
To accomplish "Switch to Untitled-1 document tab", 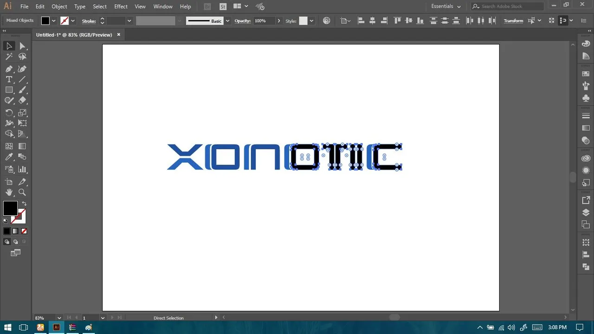I will [74, 35].
